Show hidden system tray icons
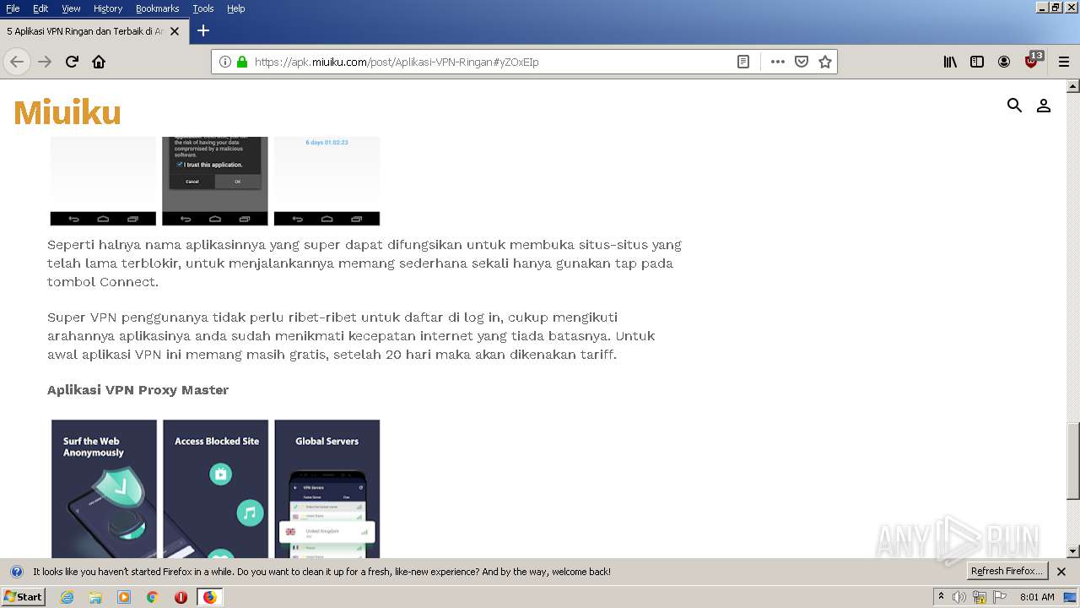 click(941, 597)
